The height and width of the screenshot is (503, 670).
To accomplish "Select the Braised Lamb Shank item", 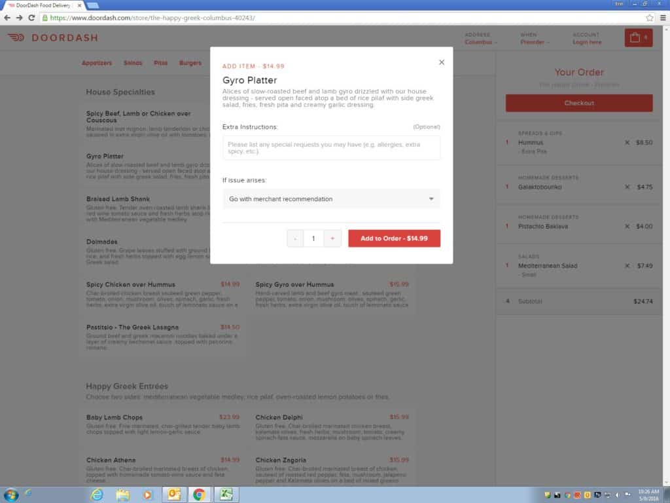I will pos(146,209).
